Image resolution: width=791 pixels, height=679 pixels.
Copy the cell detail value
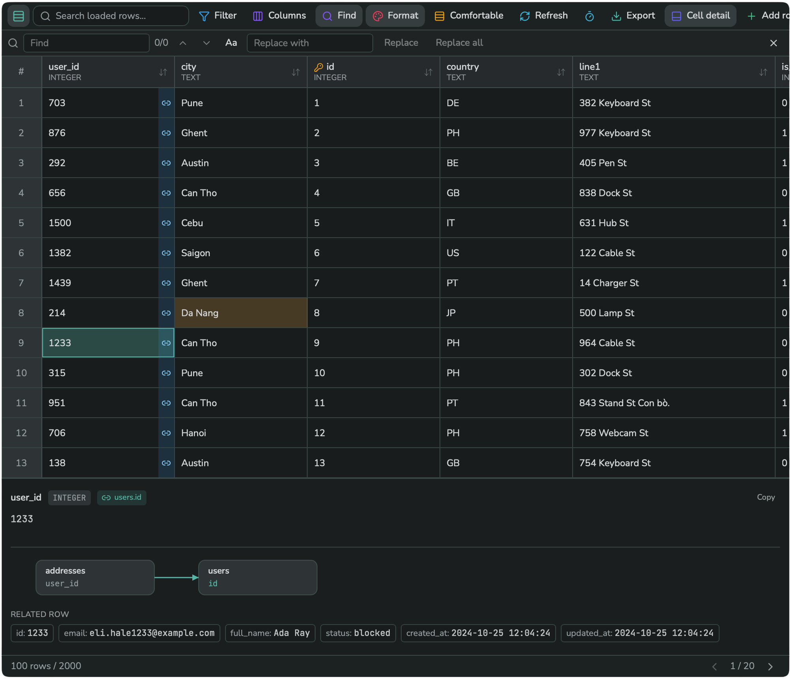(766, 497)
